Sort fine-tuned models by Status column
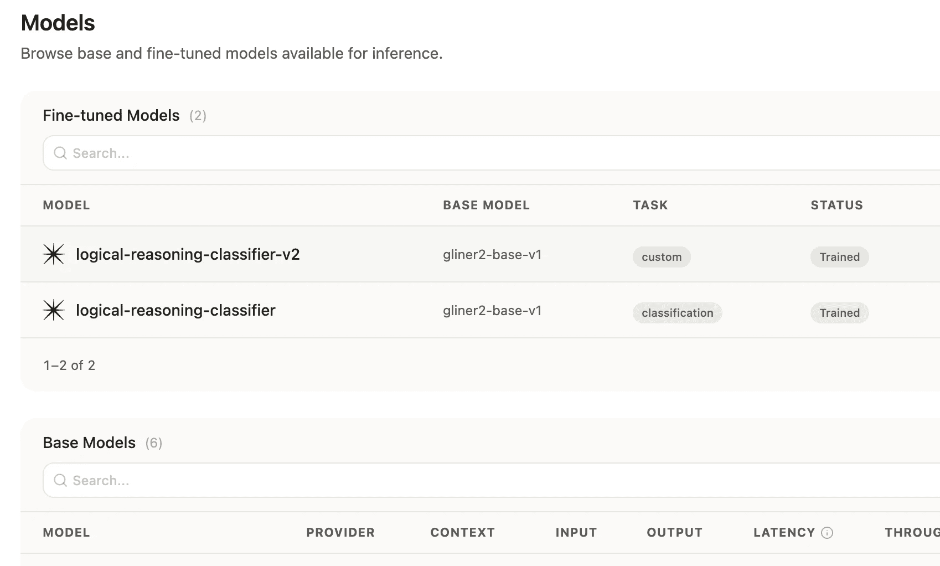The image size is (940, 566). pos(836,205)
